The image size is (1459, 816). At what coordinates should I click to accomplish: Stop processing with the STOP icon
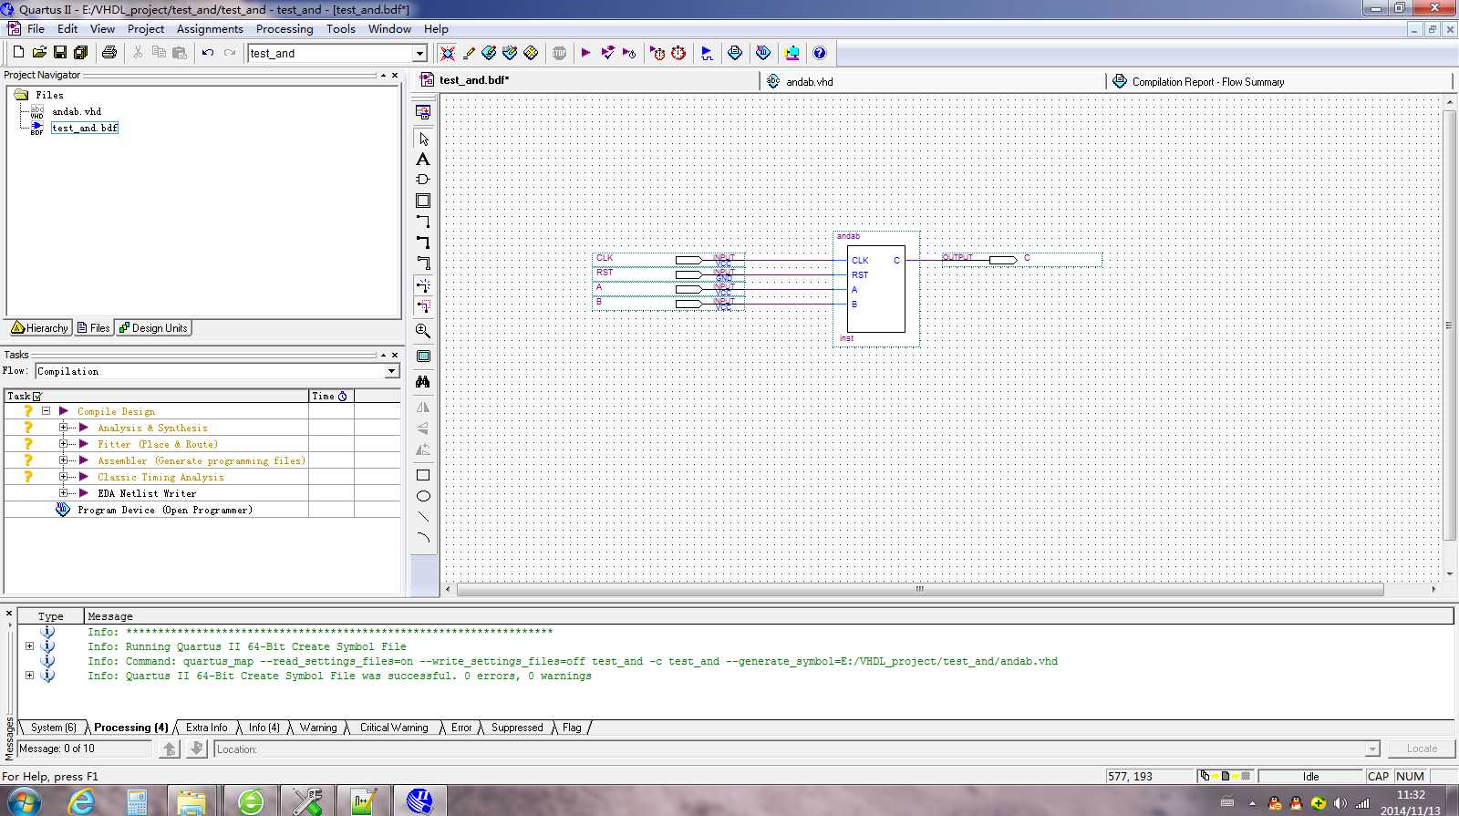click(x=559, y=53)
